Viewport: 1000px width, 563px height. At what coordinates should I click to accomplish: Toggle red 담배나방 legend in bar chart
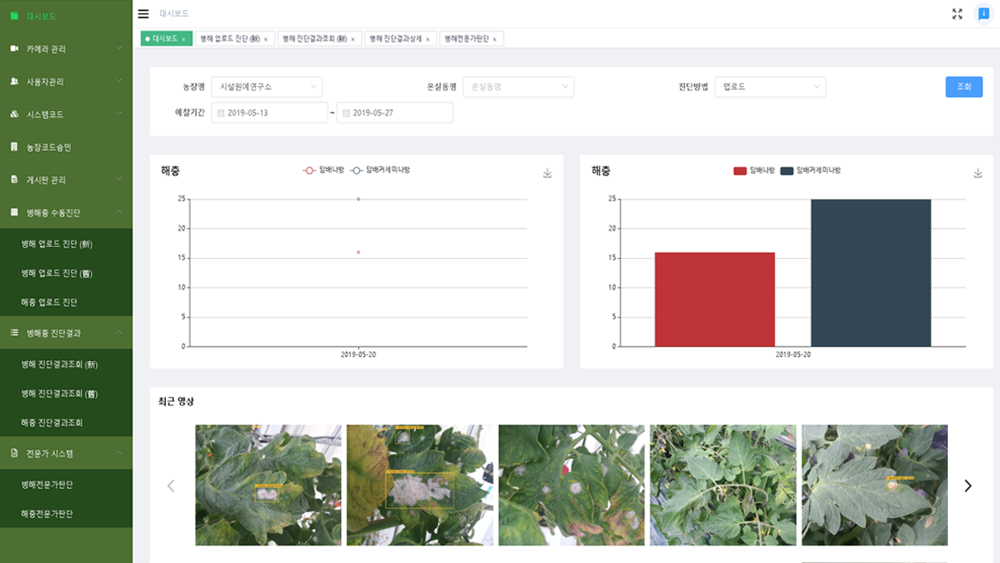coord(754,170)
